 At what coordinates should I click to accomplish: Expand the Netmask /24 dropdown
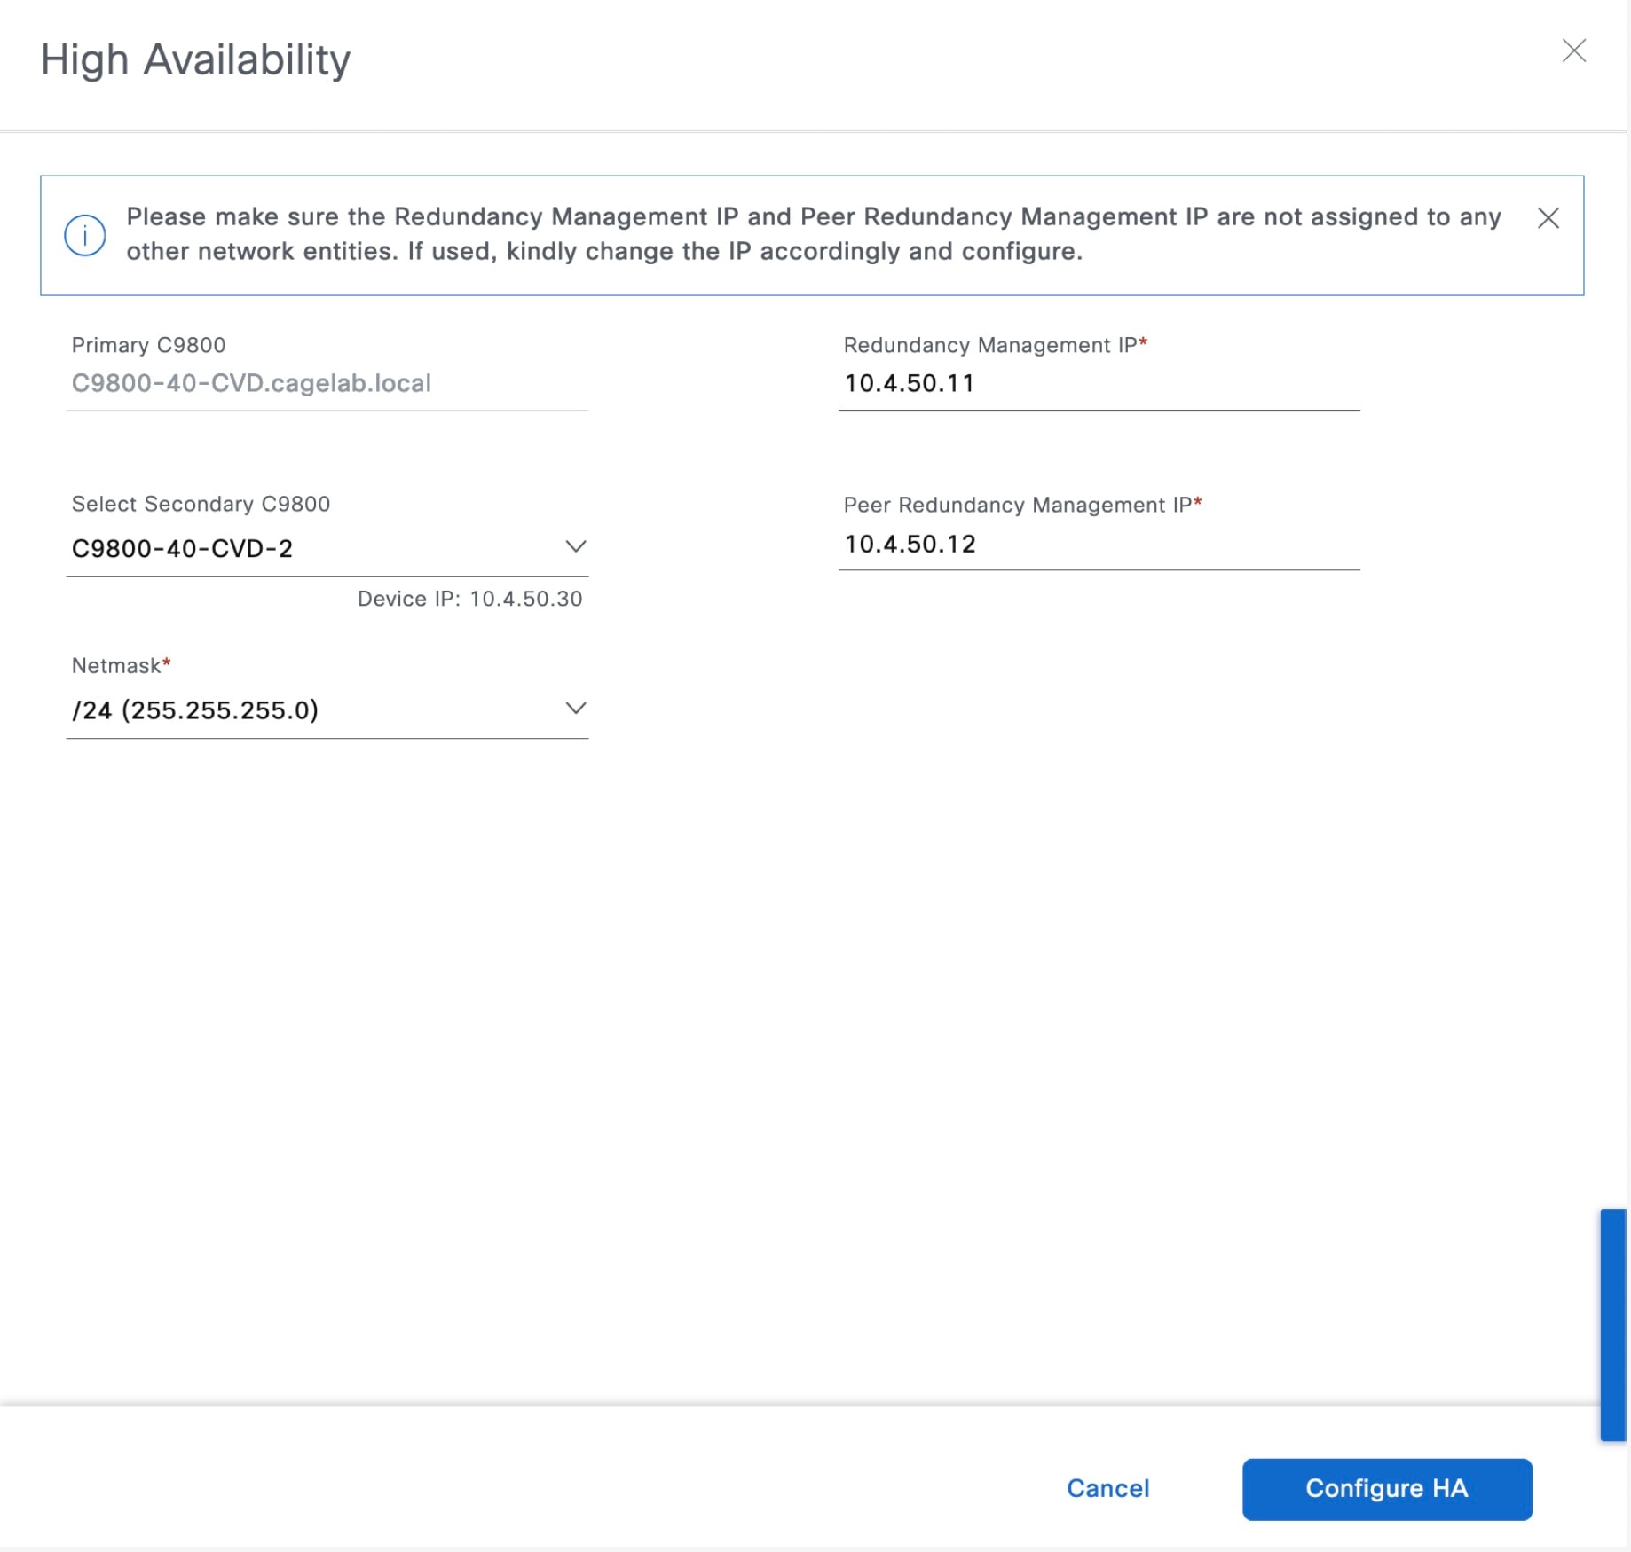(x=327, y=709)
